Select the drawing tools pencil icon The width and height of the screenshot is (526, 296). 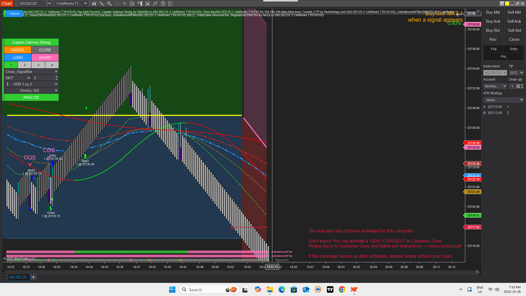pyautogui.click(x=102, y=4)
